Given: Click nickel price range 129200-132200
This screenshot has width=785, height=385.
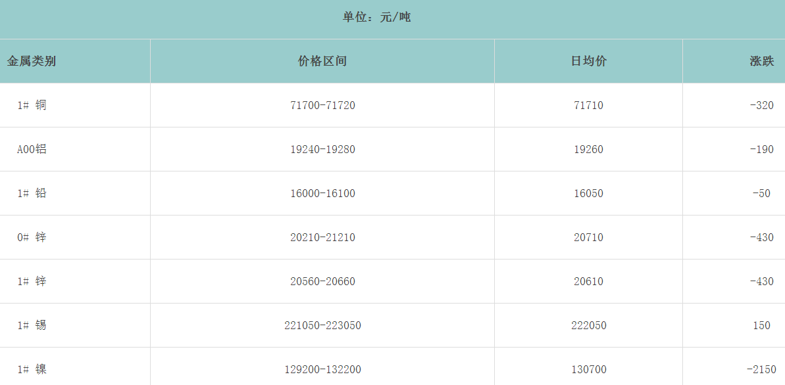Looking at the screenshot, I should point(322,369).
